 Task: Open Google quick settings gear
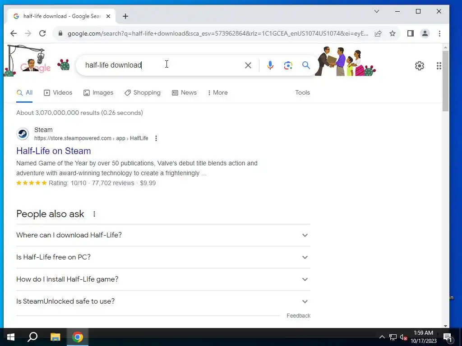[x=420, y=66]
